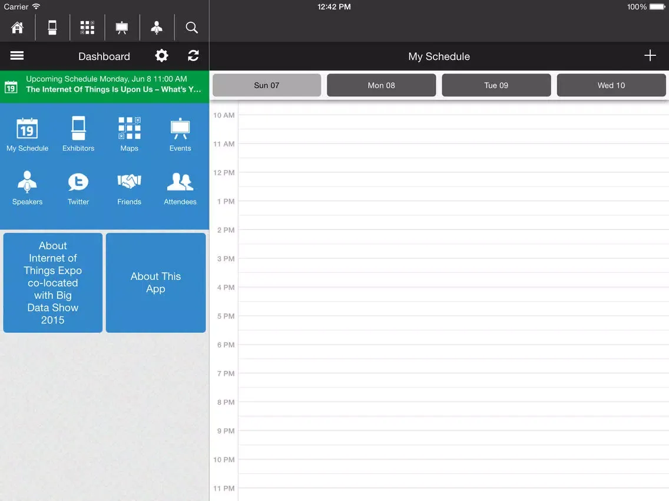669x501 pixels.
Task: Switch to Mon 08 day tab
Action: [382, 85]
